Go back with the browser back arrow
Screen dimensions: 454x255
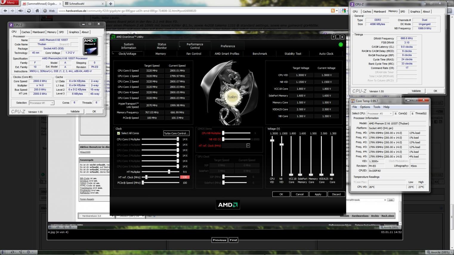5,11
